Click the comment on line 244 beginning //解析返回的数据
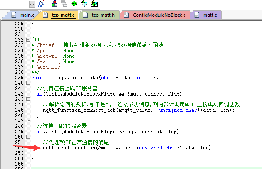The image size is (262, 169). tap(141, 105)
